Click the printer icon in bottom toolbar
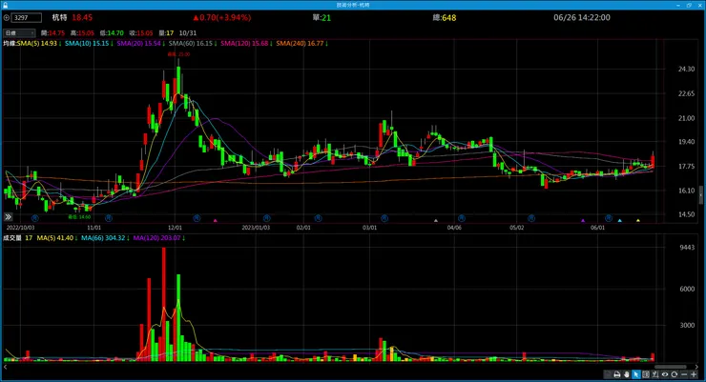 [617, 374]
